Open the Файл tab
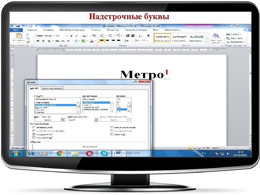260x195 pixels. (x=16, y=30)
